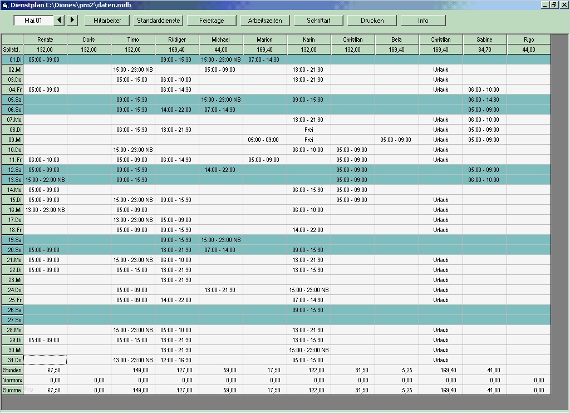Show the Info window
This screenshot has width=570, height=414.
423,20
